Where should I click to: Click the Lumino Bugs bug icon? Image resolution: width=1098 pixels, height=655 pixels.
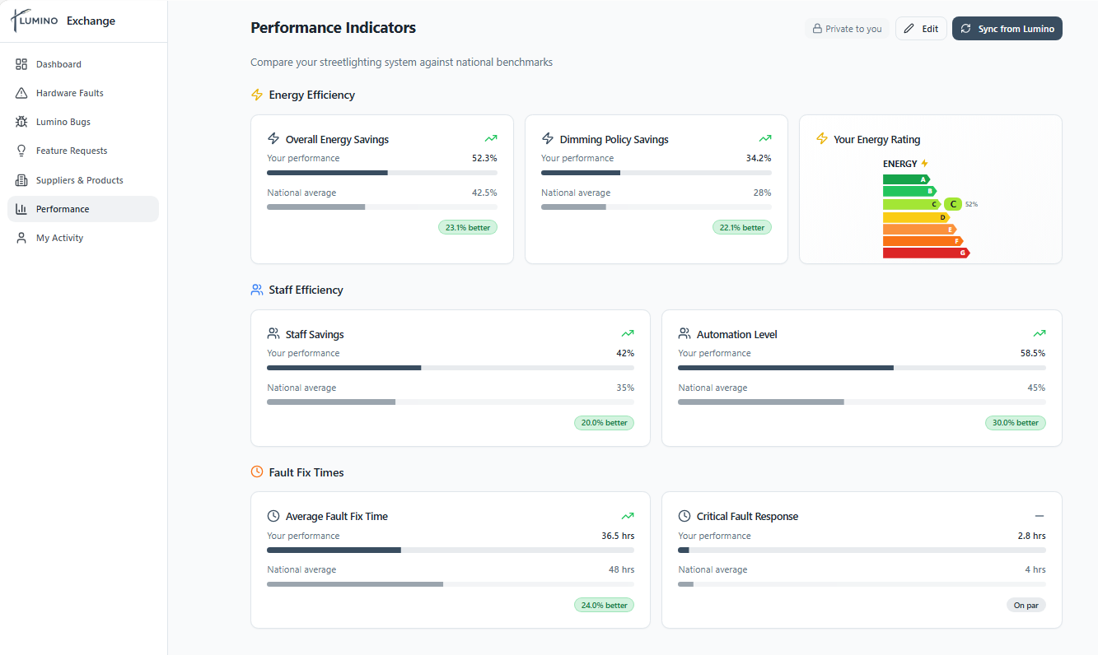[21, 122]
